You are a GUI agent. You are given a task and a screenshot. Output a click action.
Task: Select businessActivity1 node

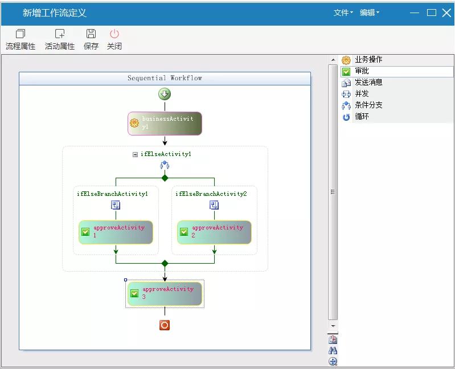(x=165, y=124)
